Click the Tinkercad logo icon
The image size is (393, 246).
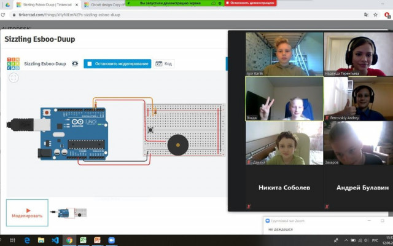pos(14,64)
